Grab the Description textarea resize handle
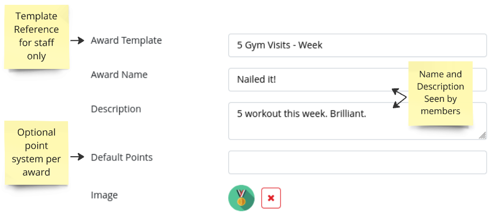 [x=482, y=135]
